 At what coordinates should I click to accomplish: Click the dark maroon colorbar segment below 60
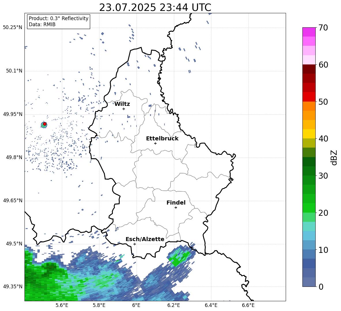[309, 69]
